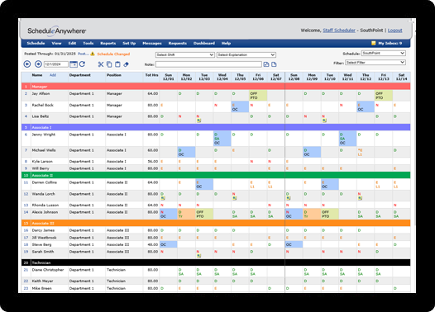Screen dimensions: 435x312
Task: Select Jenny Wright's D SA OC cell on Wed 12/04
Action: [222, 139]
